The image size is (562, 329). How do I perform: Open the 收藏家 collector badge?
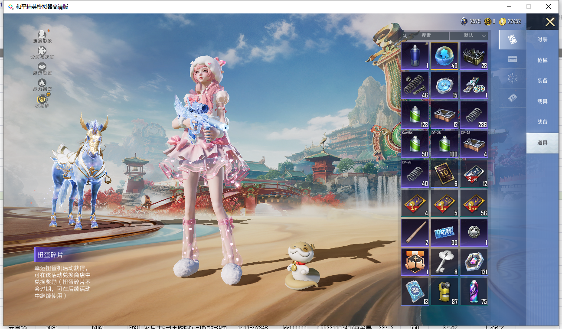tap(42, 99)
